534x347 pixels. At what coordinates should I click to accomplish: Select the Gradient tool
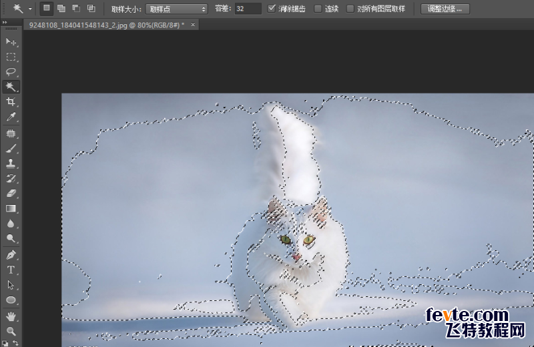[11, 208]
